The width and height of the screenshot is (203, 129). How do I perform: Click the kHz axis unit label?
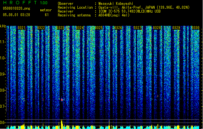tap(3, 26)
